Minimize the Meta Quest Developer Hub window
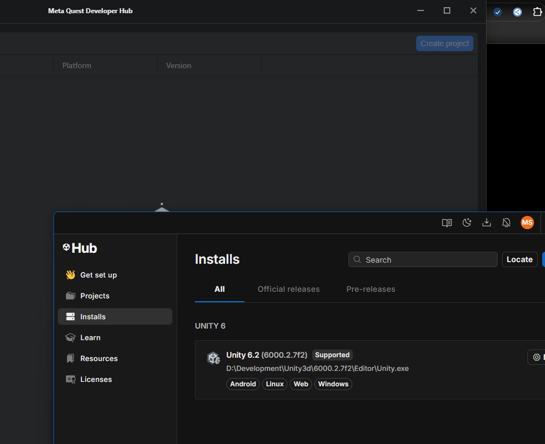This screenshot has width=545, height=444. tap(421, 11)
